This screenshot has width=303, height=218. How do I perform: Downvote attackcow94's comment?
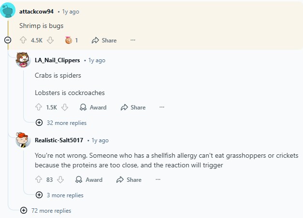[x=50, y=41]
